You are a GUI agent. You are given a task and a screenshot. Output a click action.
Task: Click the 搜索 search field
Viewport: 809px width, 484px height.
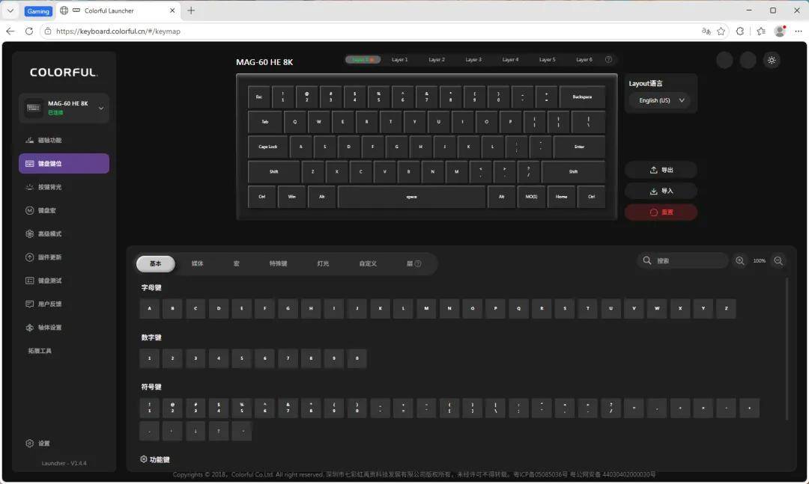[x=682, y=261]
